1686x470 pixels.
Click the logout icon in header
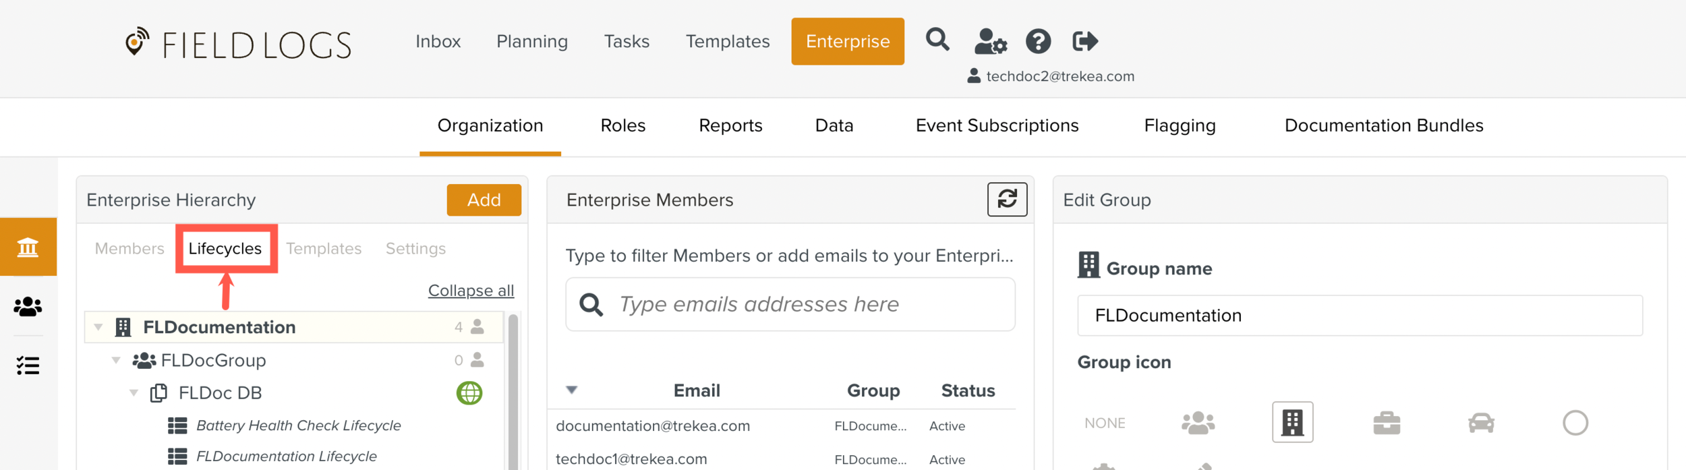pyautogui.click(x=1085, y=41)
